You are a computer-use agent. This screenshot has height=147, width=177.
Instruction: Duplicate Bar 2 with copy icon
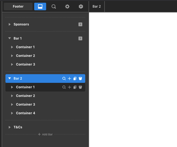click(75, 79)
